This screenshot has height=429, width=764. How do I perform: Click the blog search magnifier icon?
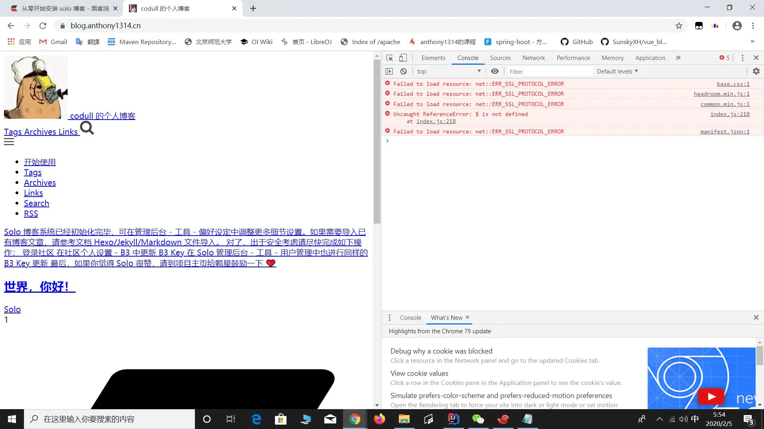click(x=87, y=128)
